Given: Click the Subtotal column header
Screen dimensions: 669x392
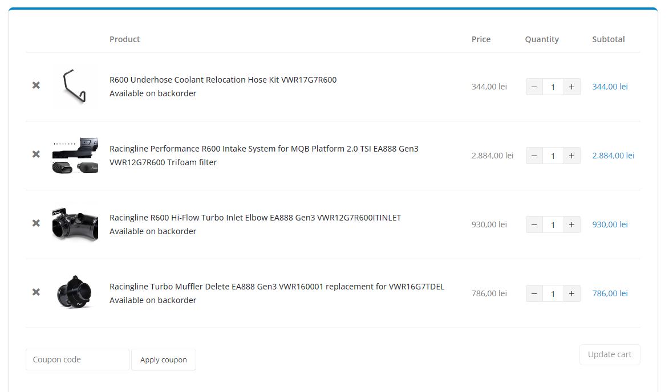Looking at the screenshot, I should (609, 39).
